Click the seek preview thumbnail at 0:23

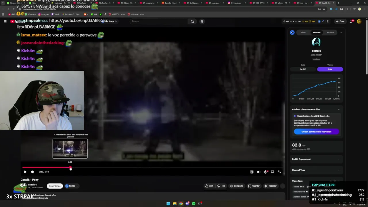tap(70, 149)
